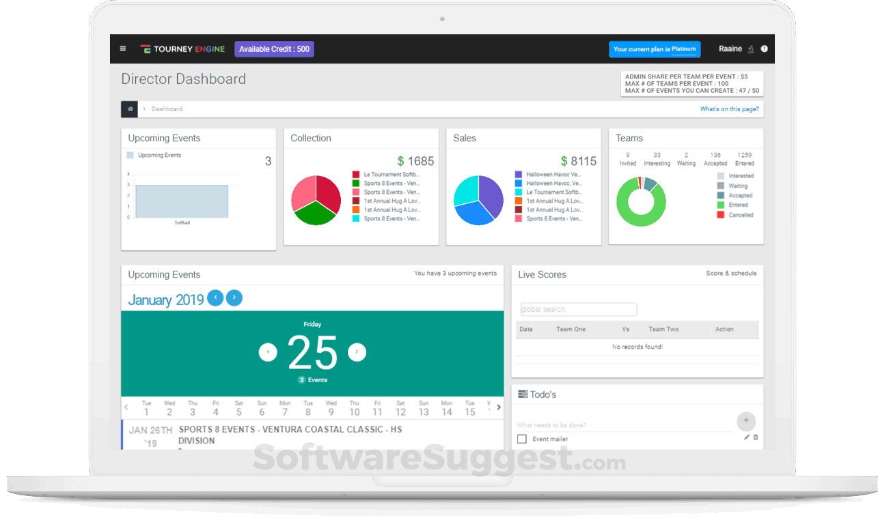Image resolution: width=878 pixels, height=524 pixels.
Task: Open the hamburger menu icon
Action: pyautogui.click(x=123, y=48)
